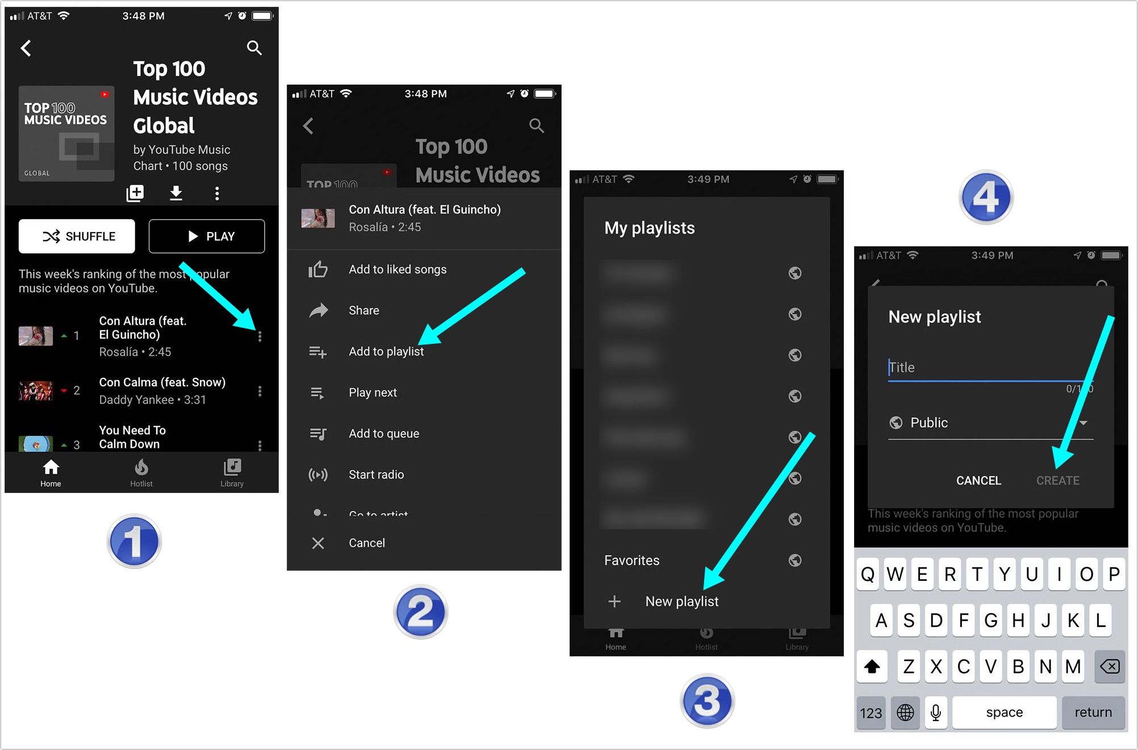1138x750 pixels.
Task: Select the Favorites playlist in step 3
Action: (634, 560)
